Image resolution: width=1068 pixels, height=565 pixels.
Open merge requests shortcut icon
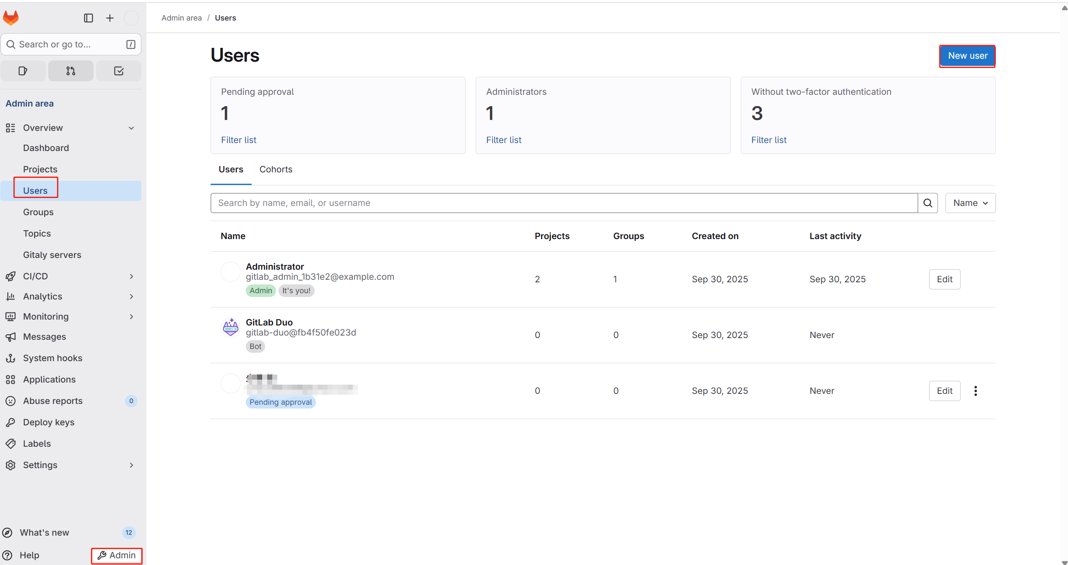(x=71, y=71)
